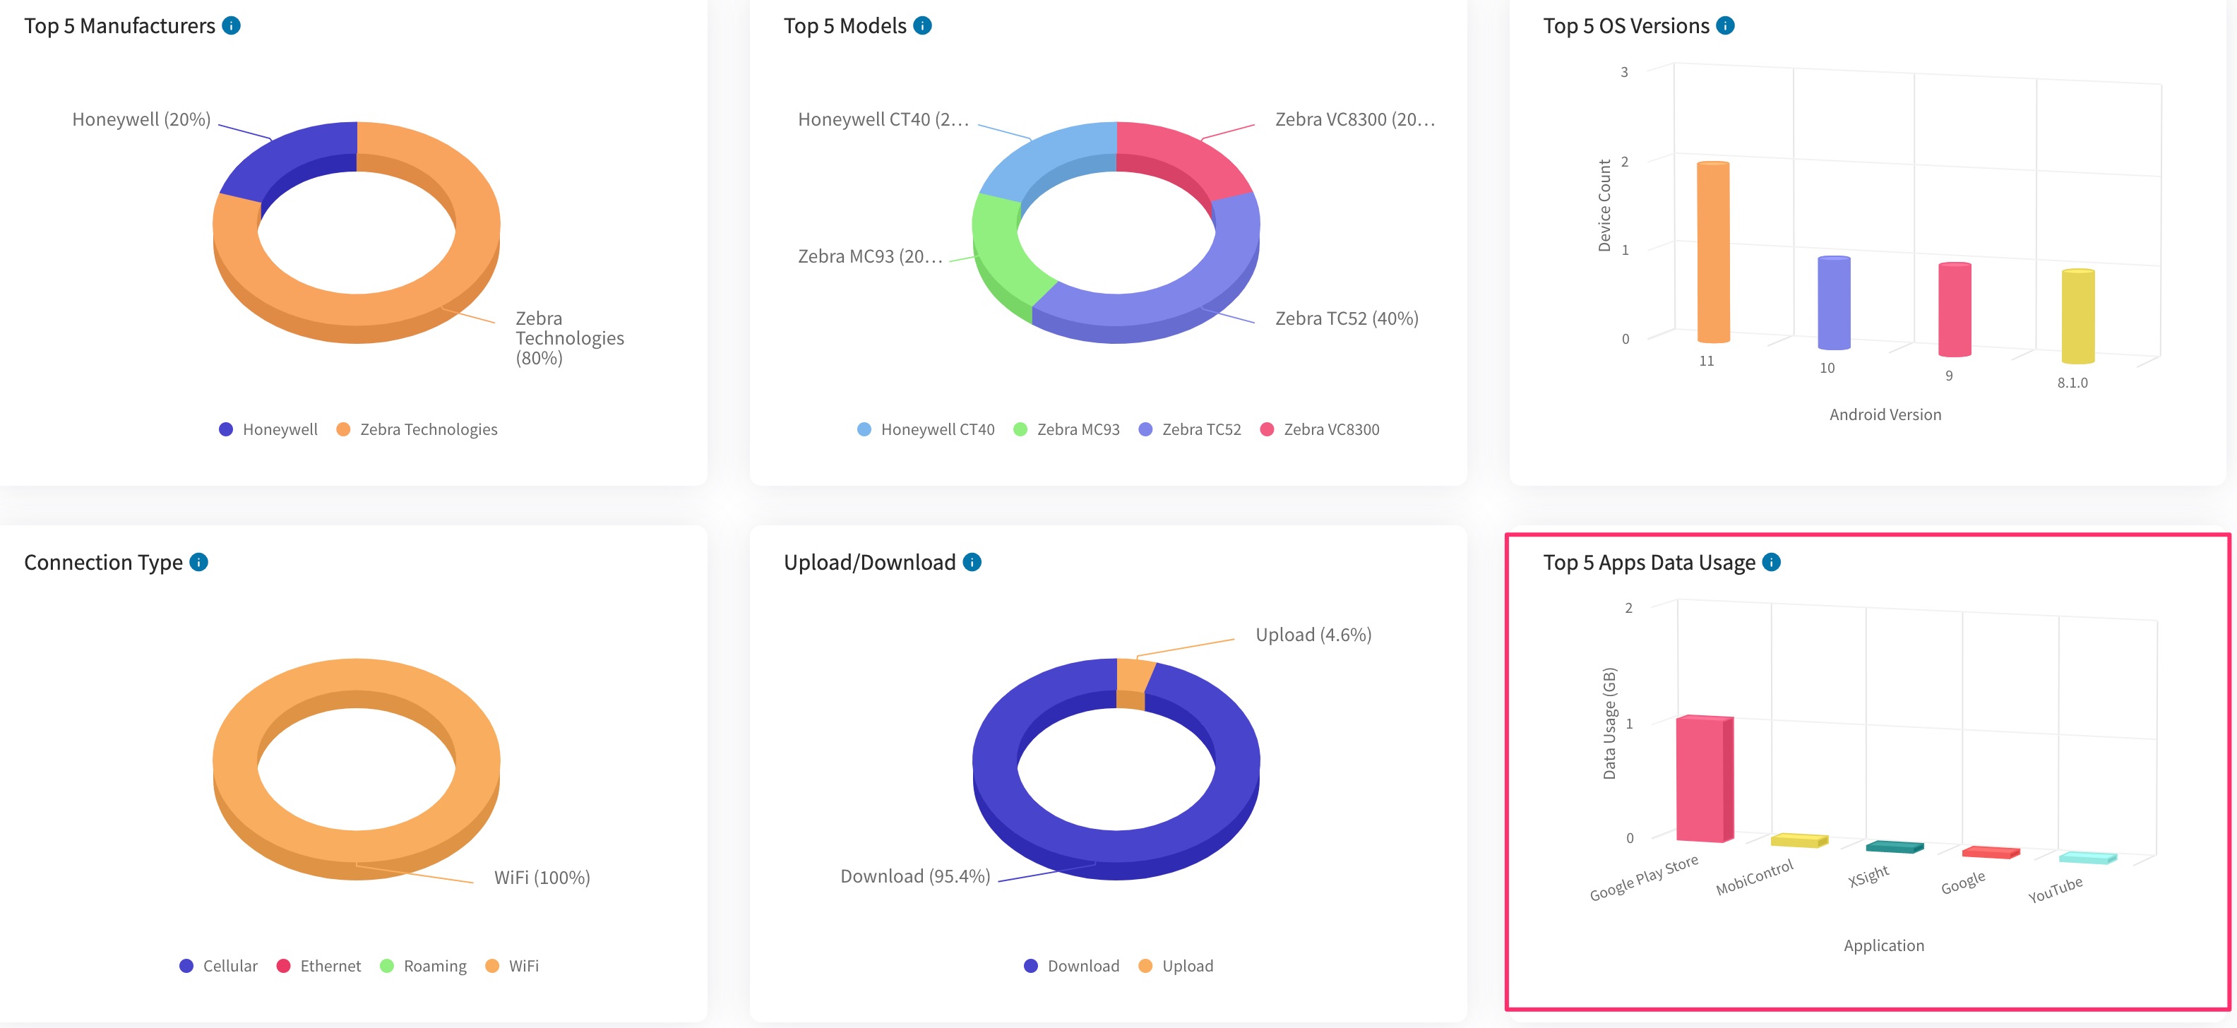Toggle Zebra VC8300 legend entry

(x=1330, y=430)
